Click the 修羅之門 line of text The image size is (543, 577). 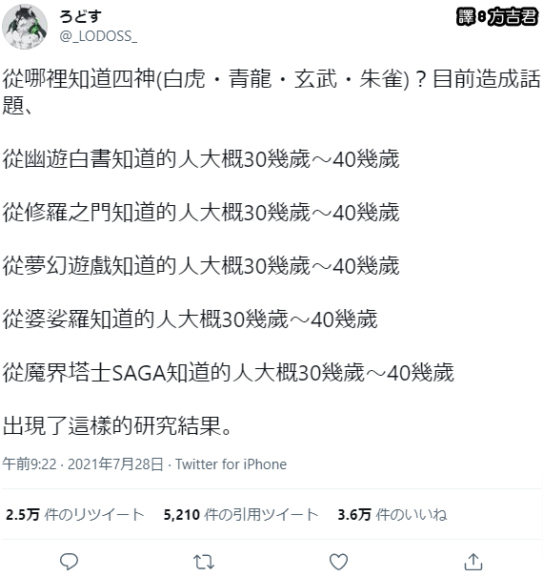click(x=201, y=213)
